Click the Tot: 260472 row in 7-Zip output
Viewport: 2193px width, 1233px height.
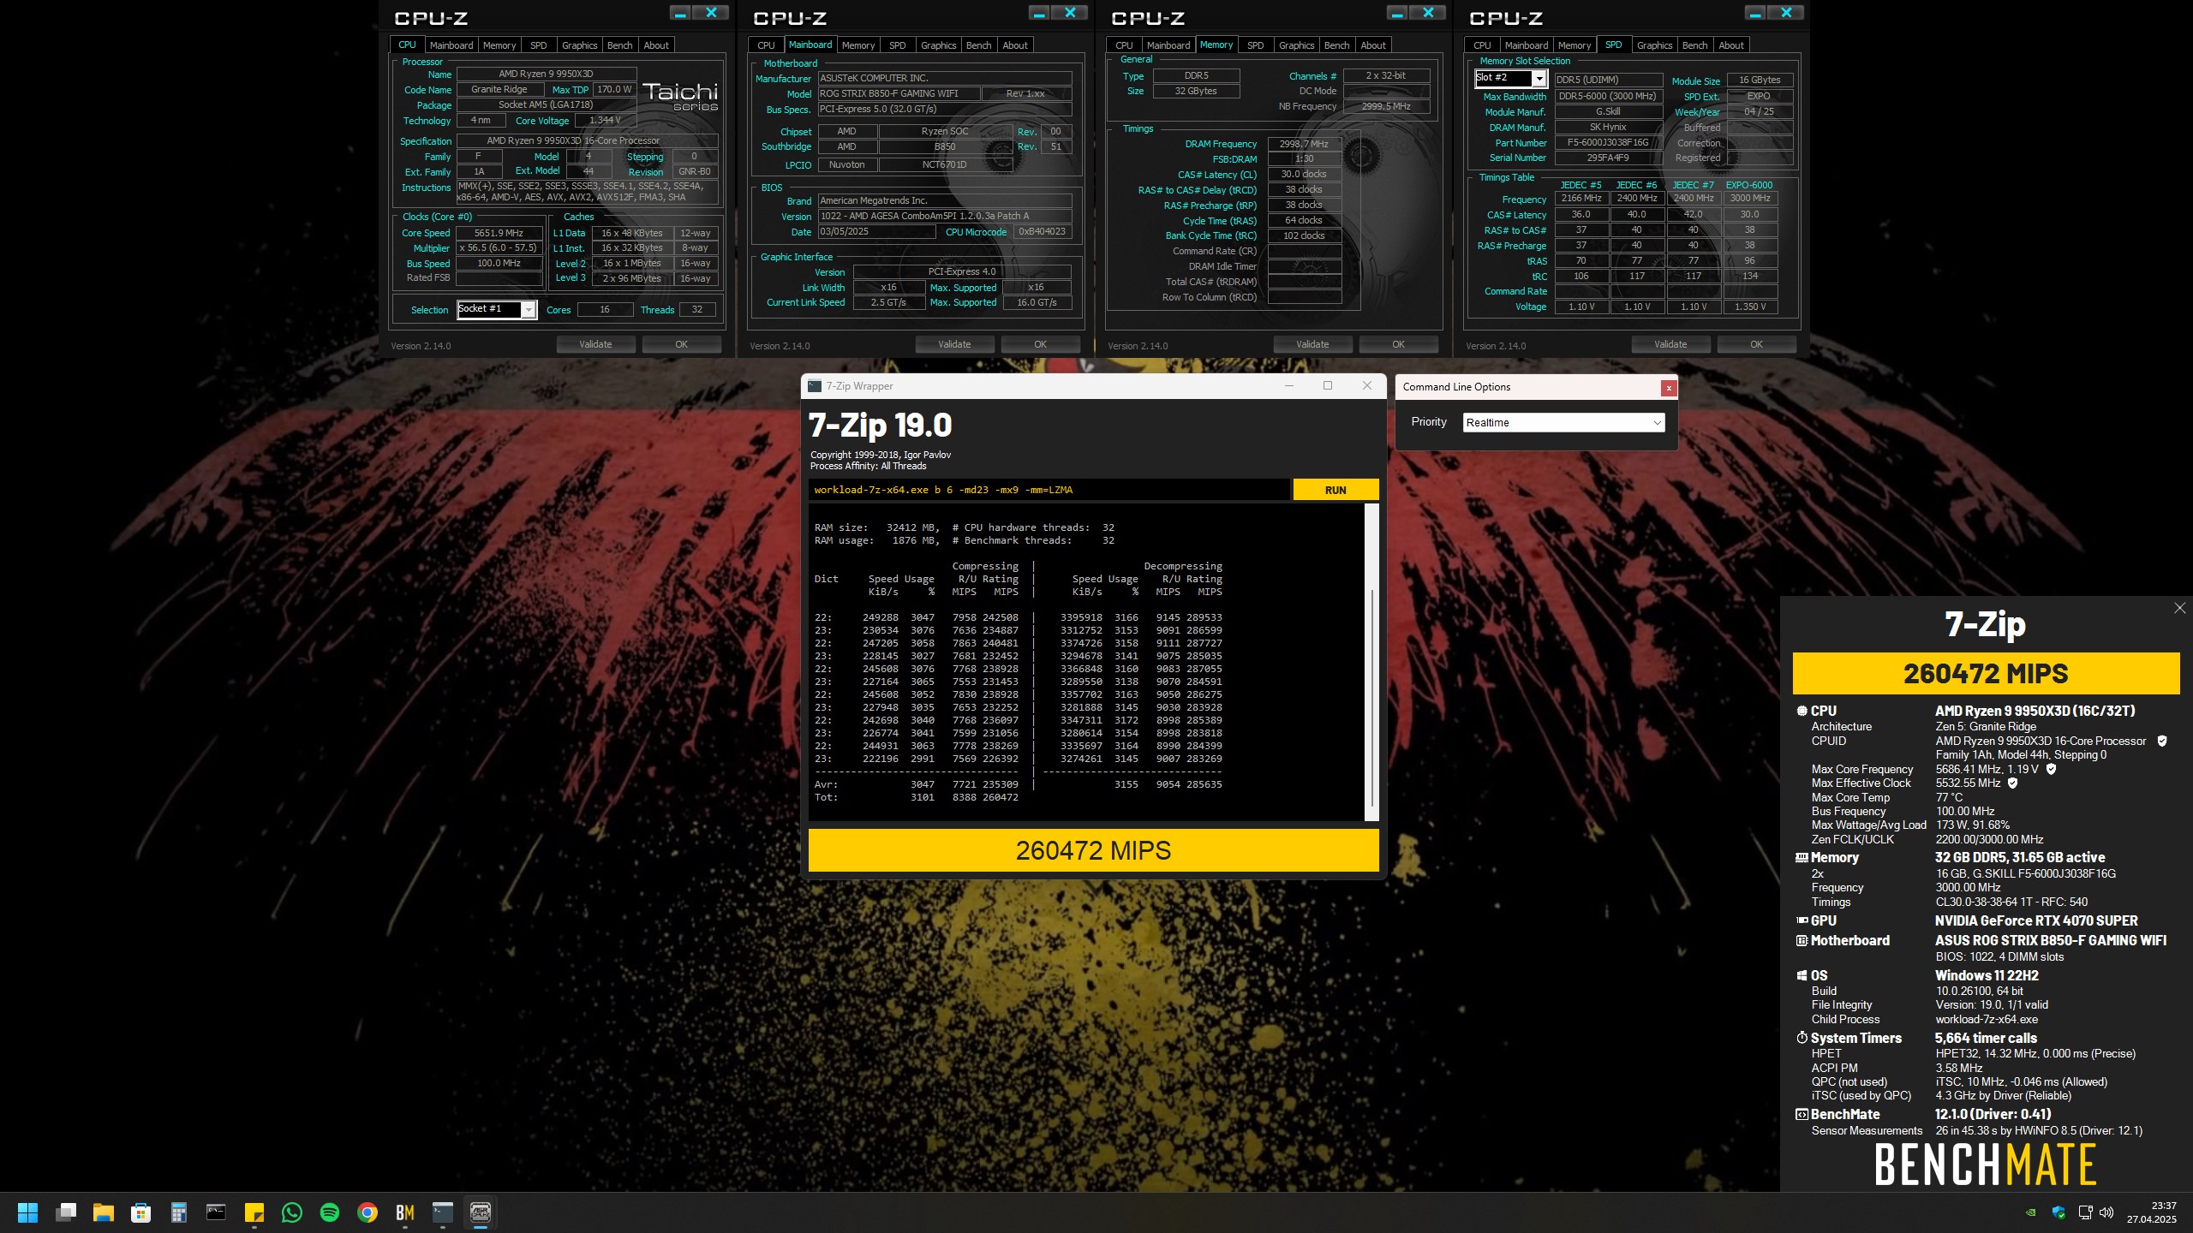[x=916, y=797]
